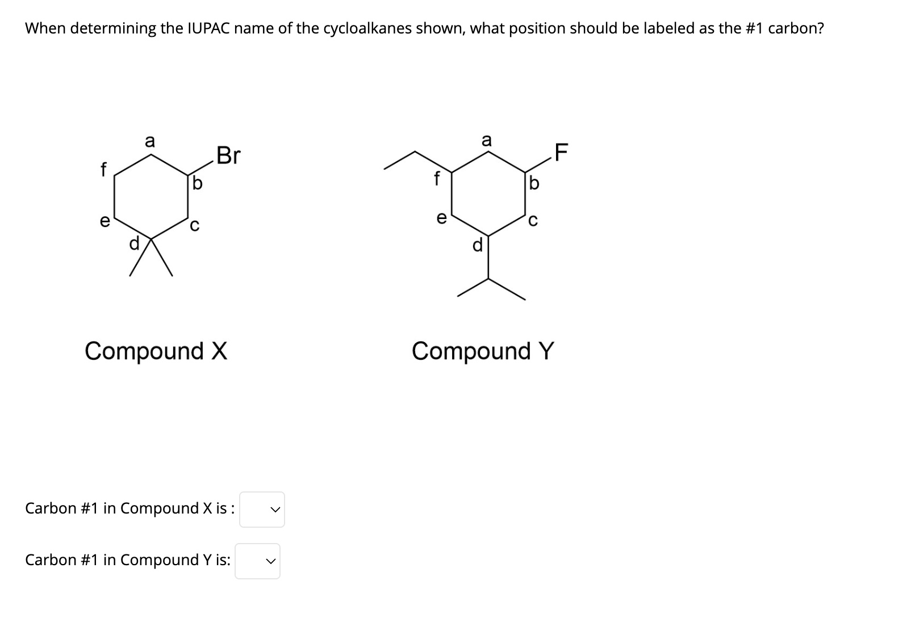
Task: Open the Carbon #1 Compound Y dropdown
Action: click(258, 561)
